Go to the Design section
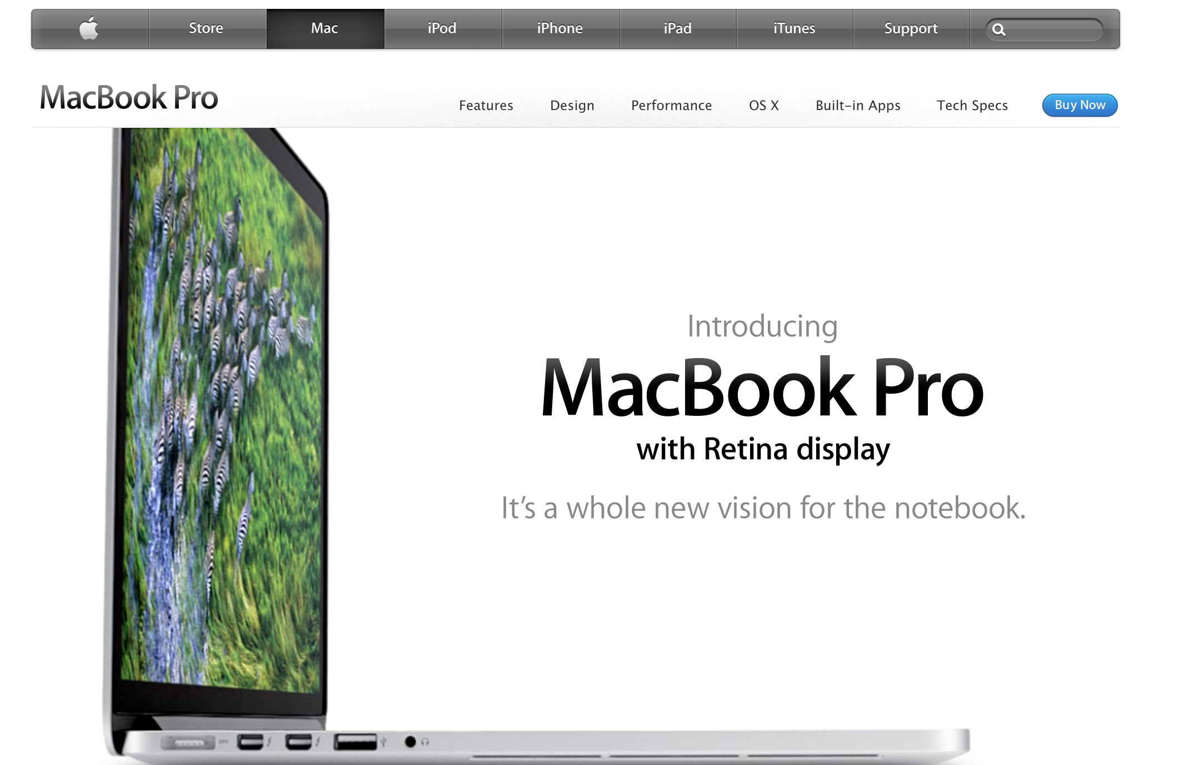This screenshot has height=765, width=1189. click(572, 106)
